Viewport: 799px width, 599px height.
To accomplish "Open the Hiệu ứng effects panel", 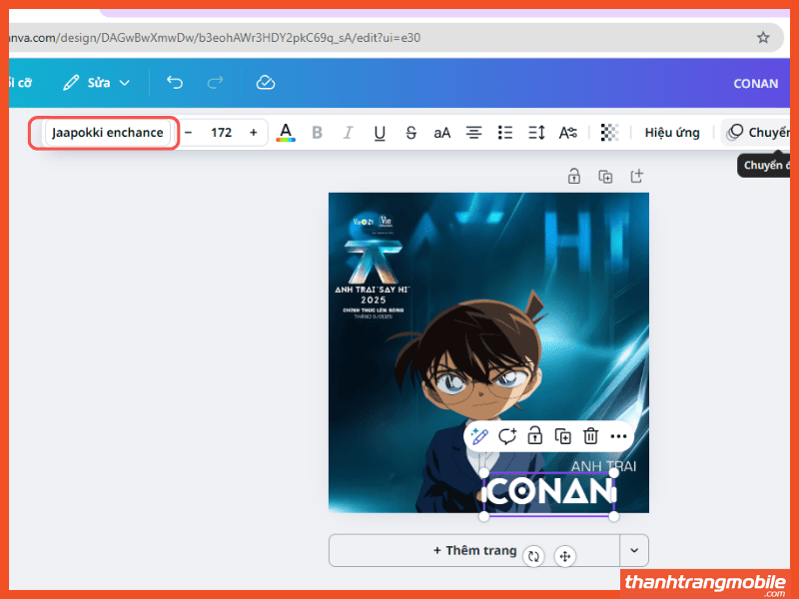I will point(672,133).
